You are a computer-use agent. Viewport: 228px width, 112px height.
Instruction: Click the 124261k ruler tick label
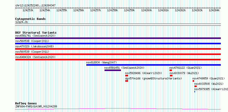coord(163,10)
